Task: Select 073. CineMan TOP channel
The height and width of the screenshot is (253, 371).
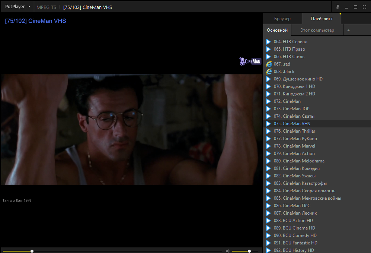Action: point(291,109)
